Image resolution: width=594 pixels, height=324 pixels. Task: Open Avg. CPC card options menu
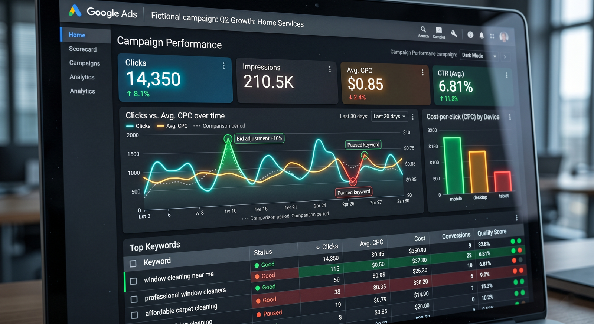422,72
